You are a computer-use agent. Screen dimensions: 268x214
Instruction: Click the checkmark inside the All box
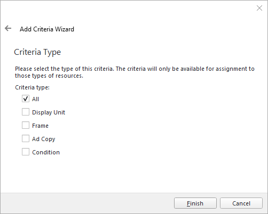point(26,98)
